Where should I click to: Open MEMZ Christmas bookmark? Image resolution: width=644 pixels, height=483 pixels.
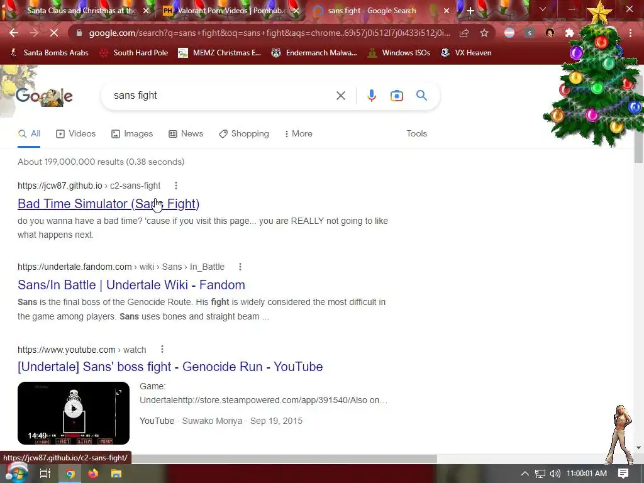tap(219, 53)
